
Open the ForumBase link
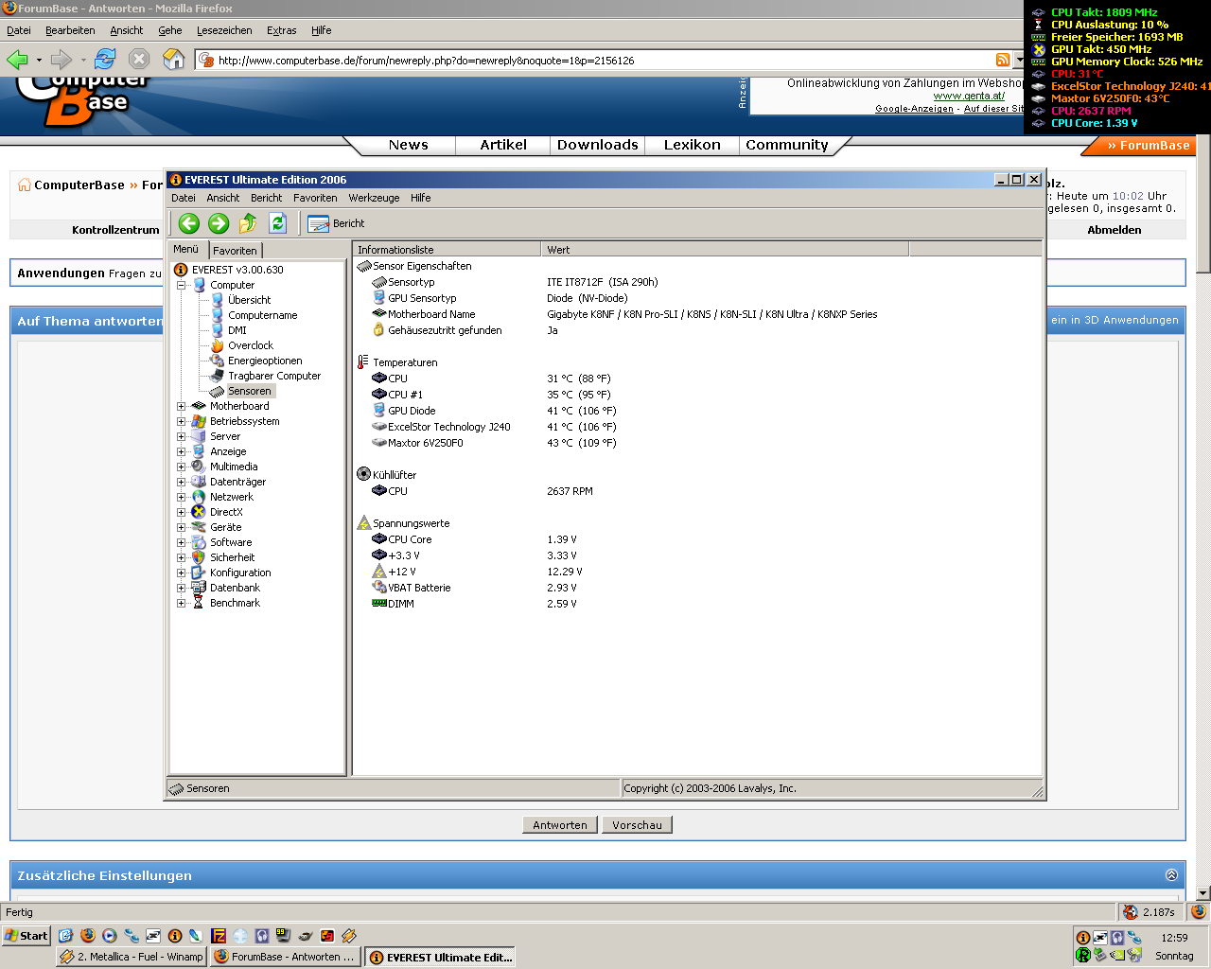pos(1149,146)
